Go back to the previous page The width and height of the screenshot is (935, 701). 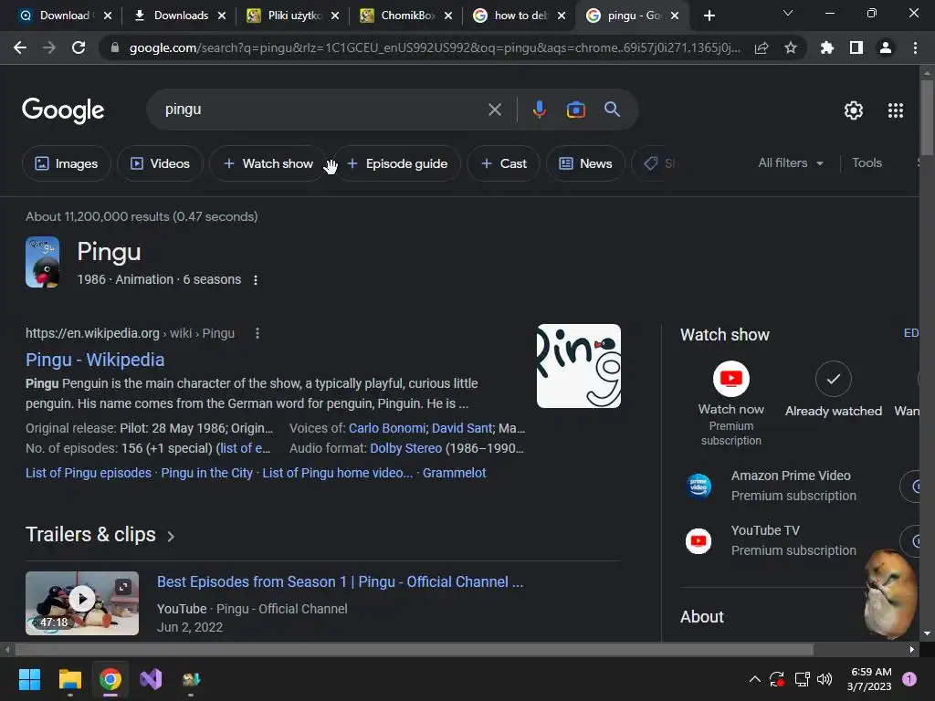20,47
